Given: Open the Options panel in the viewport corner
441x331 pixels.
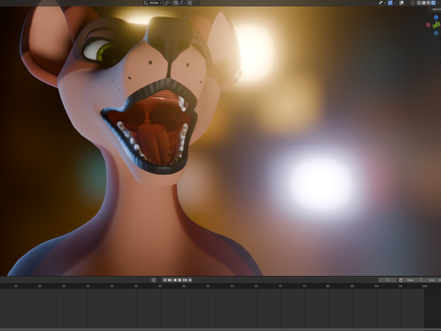Looking at the screenshot, I should click(435, 9).
